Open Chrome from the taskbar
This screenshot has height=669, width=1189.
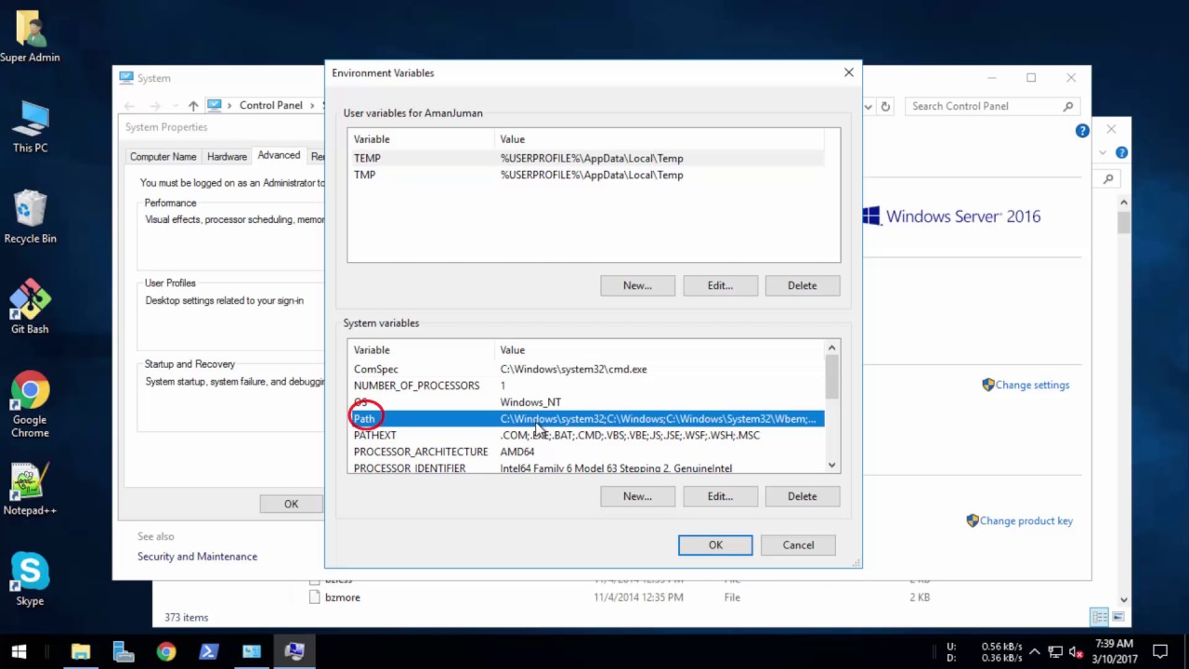pyautogui.click(x=165, y=651)
